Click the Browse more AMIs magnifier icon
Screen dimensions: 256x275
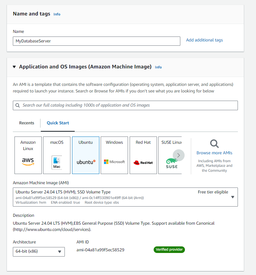pos(214,144)
